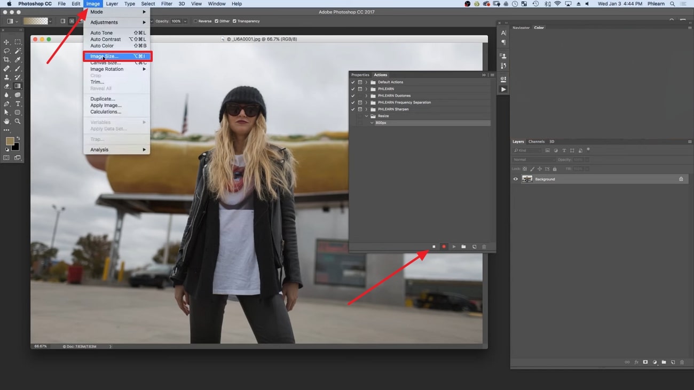
Task: Select the History Brush tool
Action: pyautogui.click(x=18, y=77)
